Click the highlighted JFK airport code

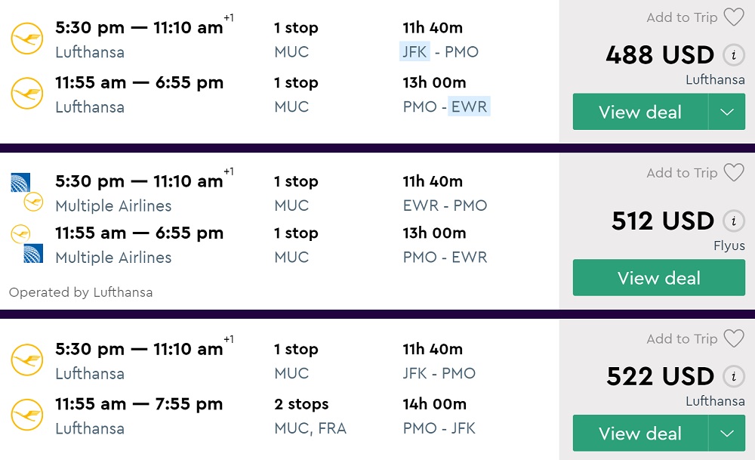[414, 52]
